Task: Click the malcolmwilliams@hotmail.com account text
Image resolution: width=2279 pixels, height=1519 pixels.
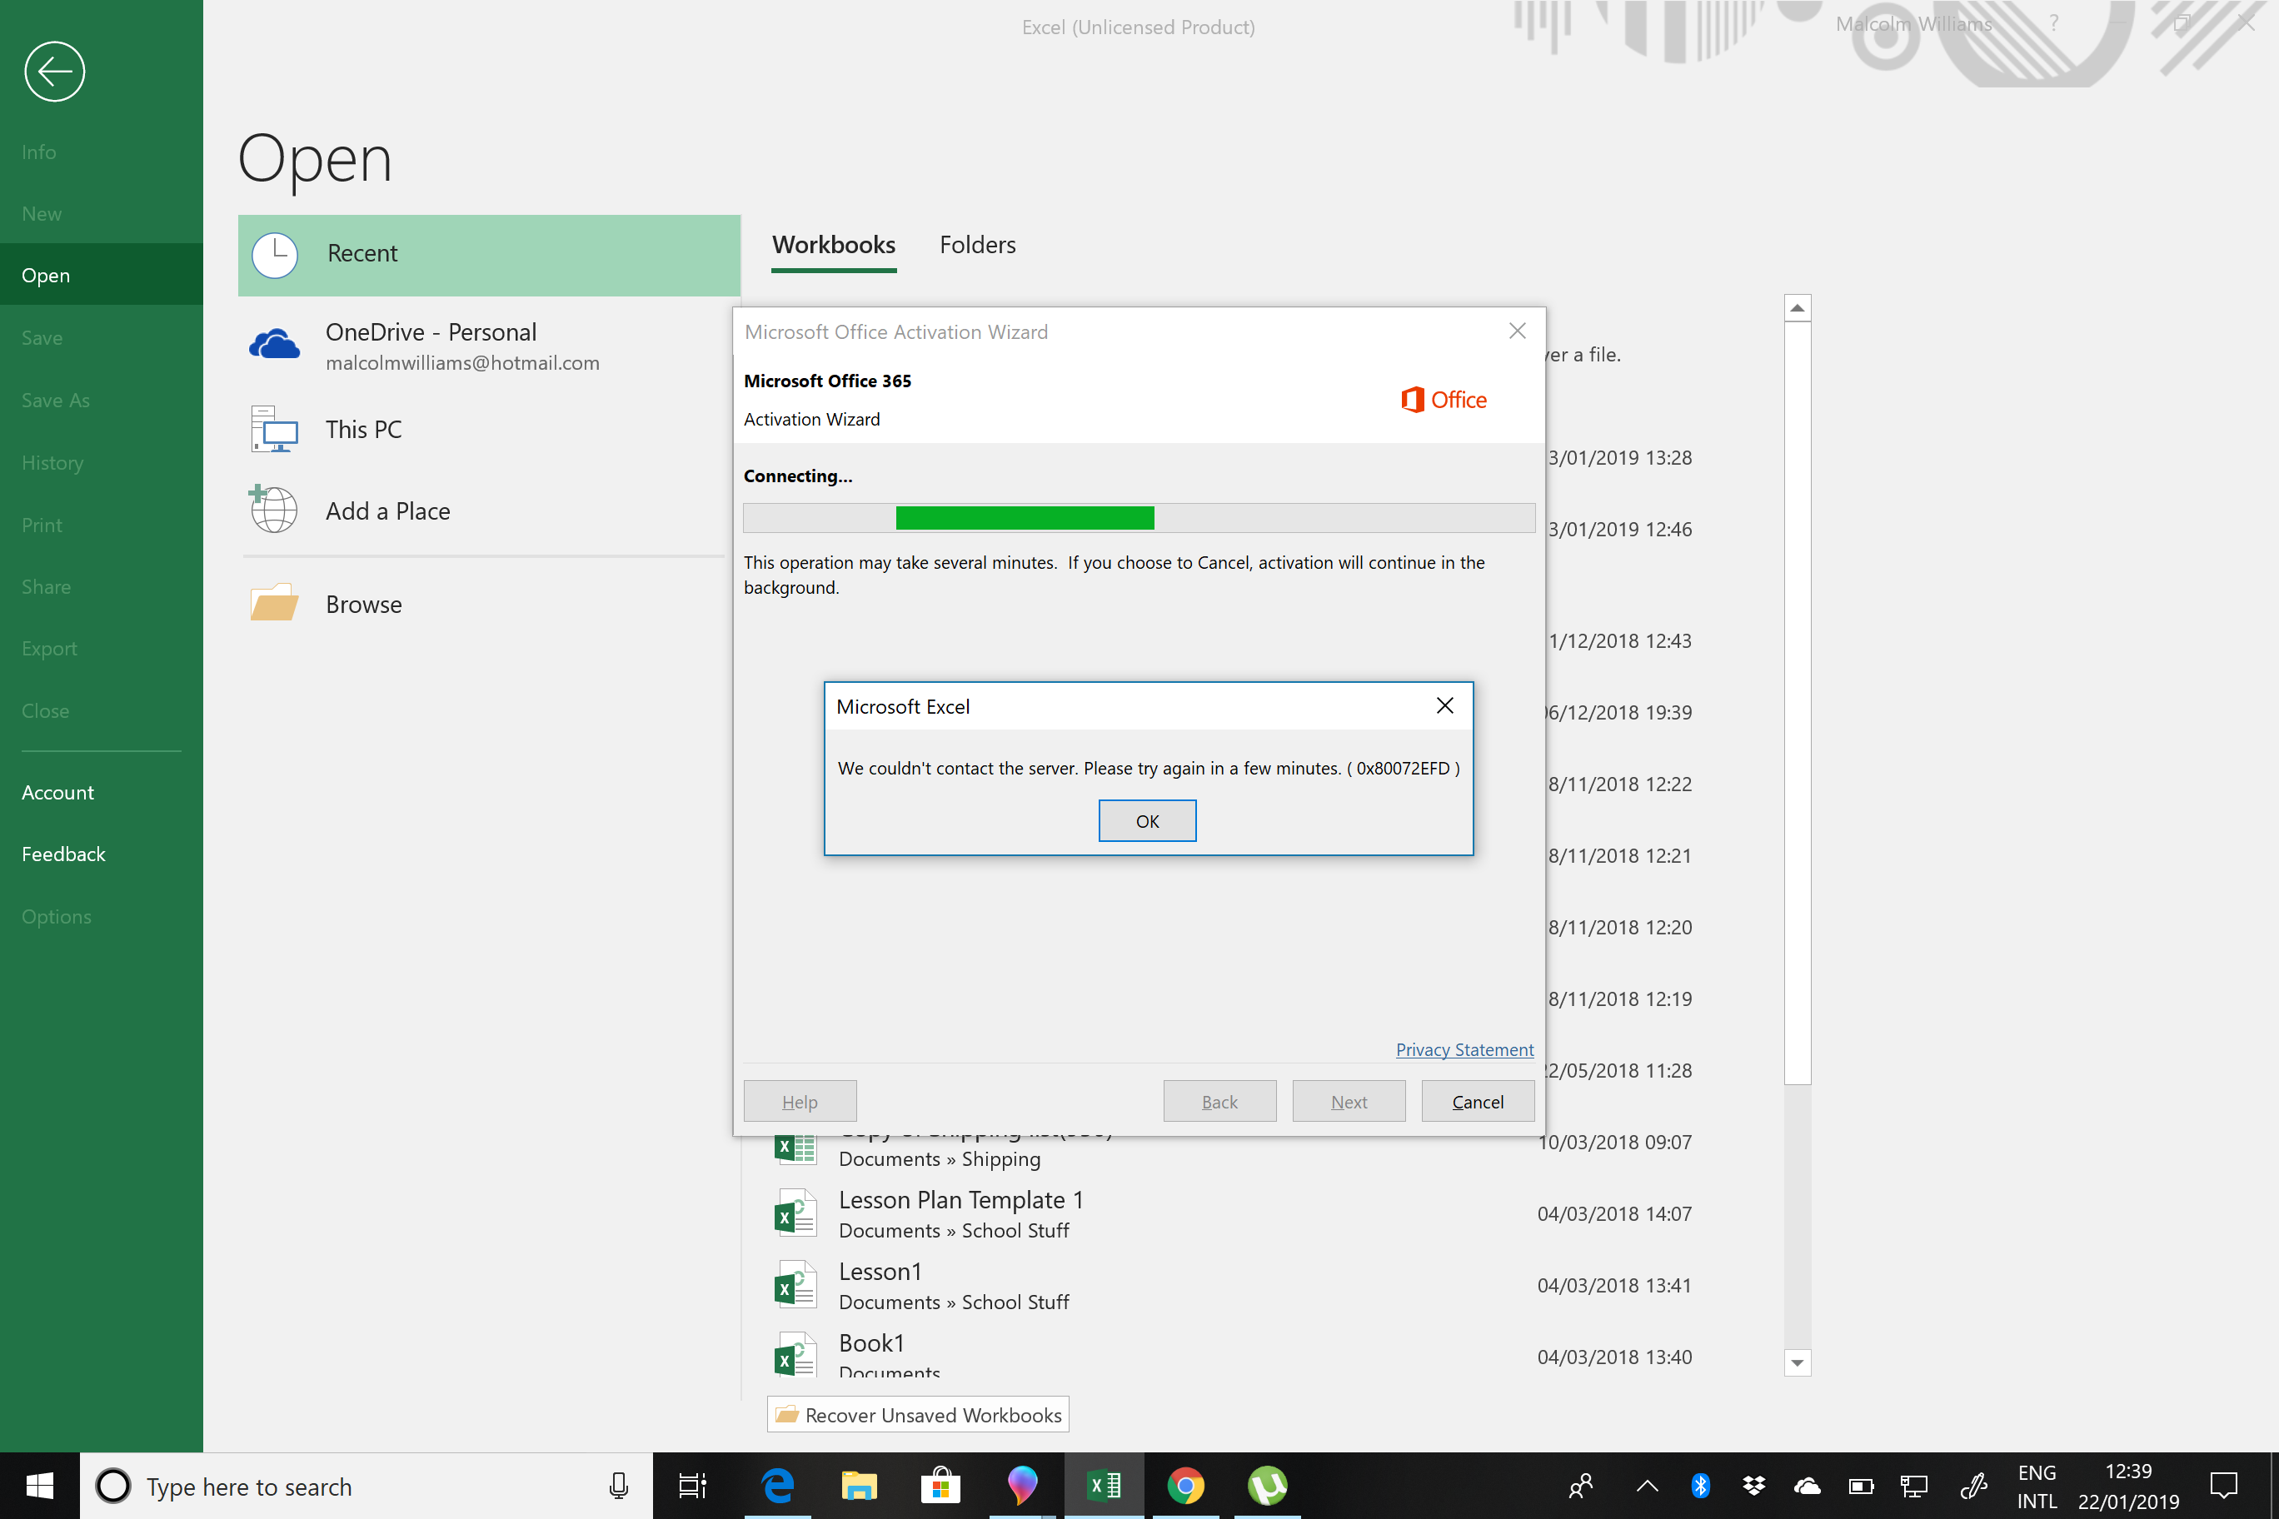Action: [462, 363]
